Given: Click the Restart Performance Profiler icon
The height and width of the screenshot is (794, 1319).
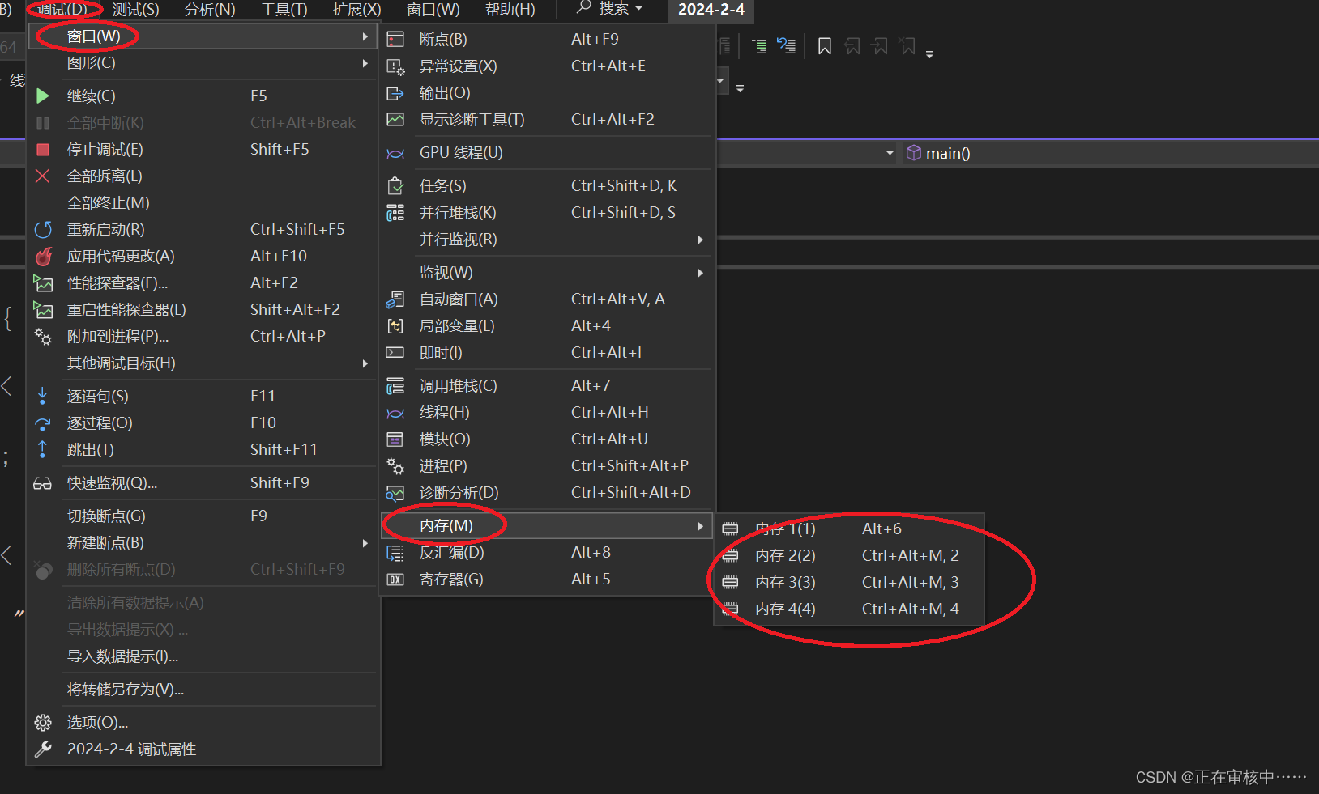Looking at the screenshot, I should (43, 310).
